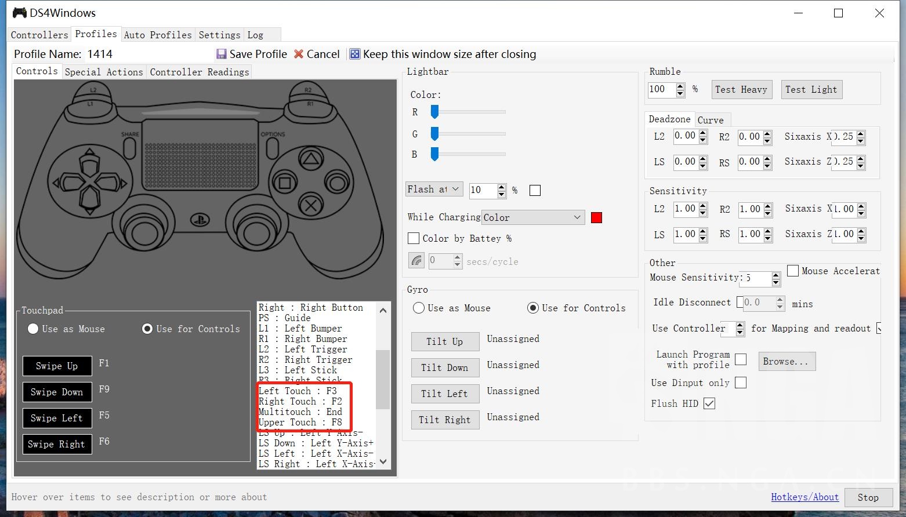The height and width of the screenshot is (517, 906).
Task: Click the Triangle button on controller image
Action: coord(311,159)
